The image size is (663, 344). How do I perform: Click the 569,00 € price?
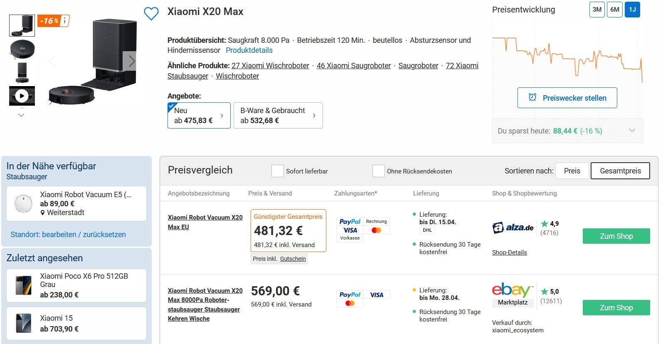click(x=275, y=291)
